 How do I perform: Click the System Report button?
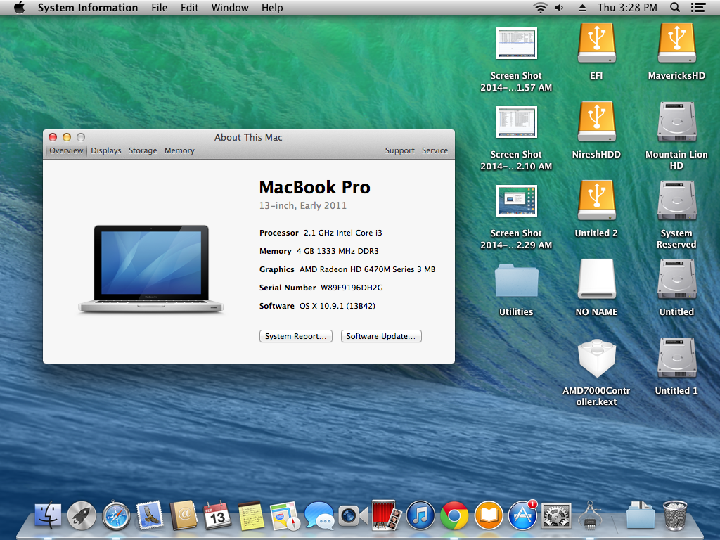pos(296,336)
